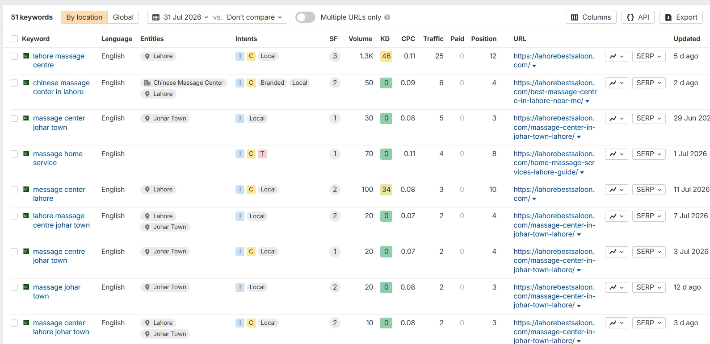
Task: Click the SF badge 2 for message center lahore
Action: (x=335, y=190)
